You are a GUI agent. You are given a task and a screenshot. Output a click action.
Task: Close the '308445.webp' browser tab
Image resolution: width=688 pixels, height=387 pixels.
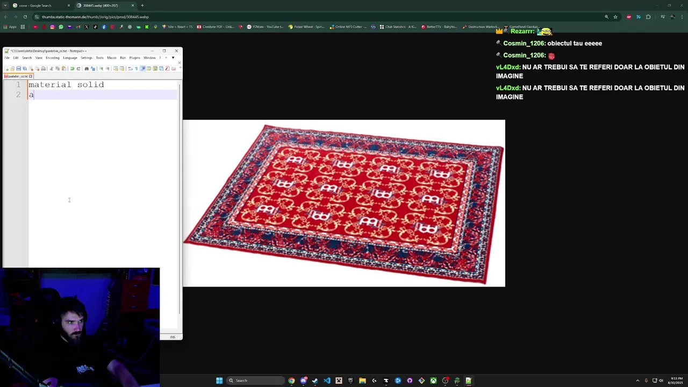point(133,5)
